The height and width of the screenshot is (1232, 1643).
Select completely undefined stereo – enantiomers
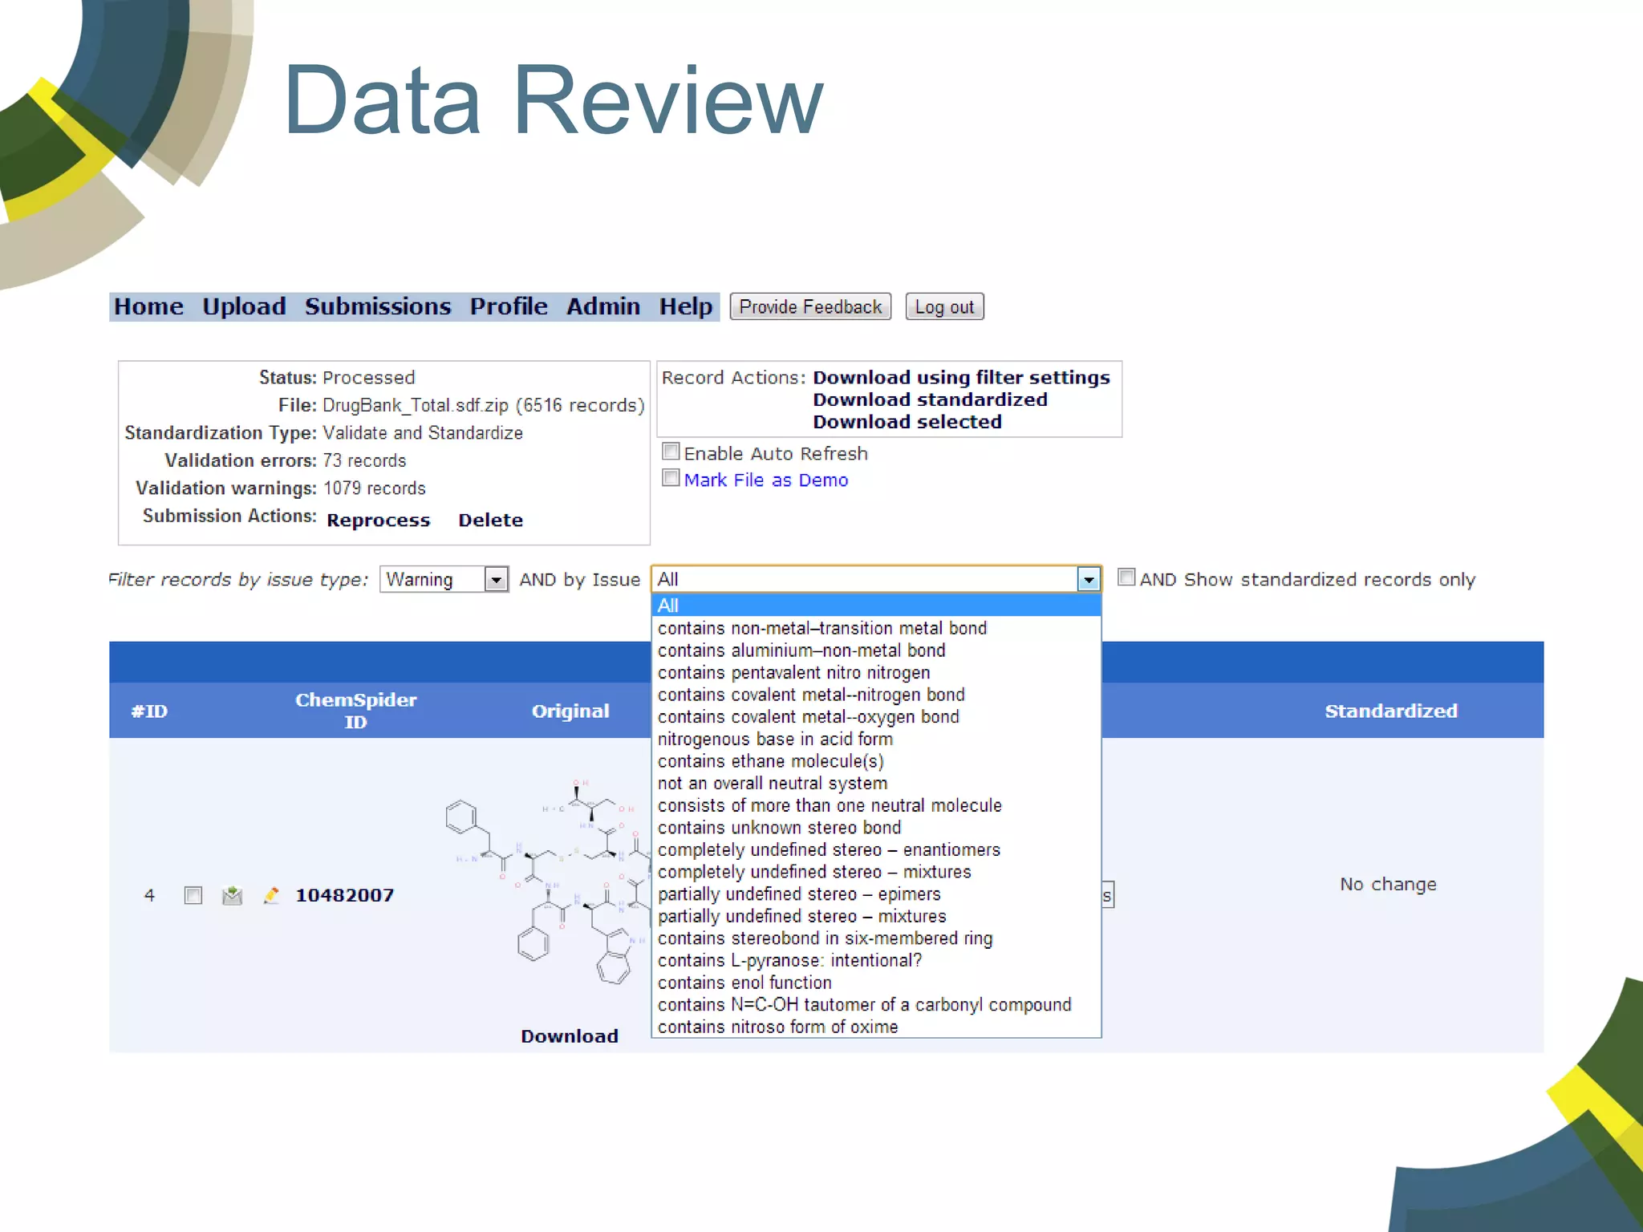point(876,849)
